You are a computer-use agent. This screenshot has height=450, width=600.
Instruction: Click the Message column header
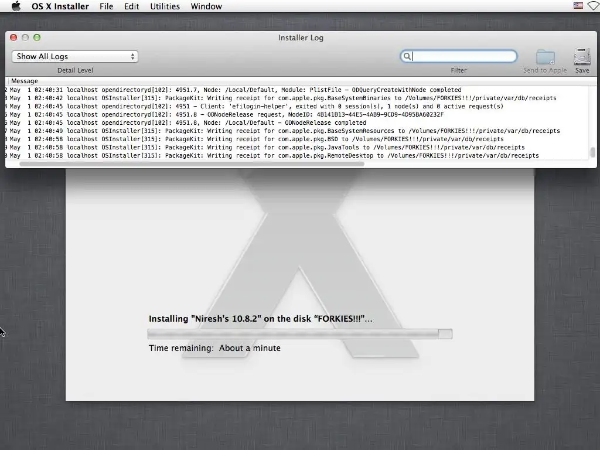[x=25, y=81]
